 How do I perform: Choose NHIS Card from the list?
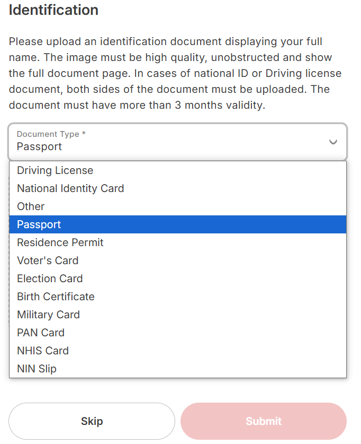[x=43, y=351]
